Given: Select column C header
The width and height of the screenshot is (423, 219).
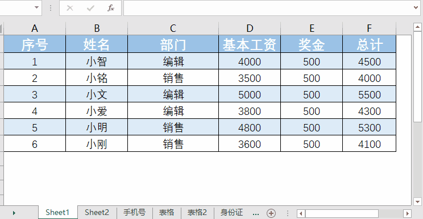Looking at the screenshot, I should coord(173,28).
